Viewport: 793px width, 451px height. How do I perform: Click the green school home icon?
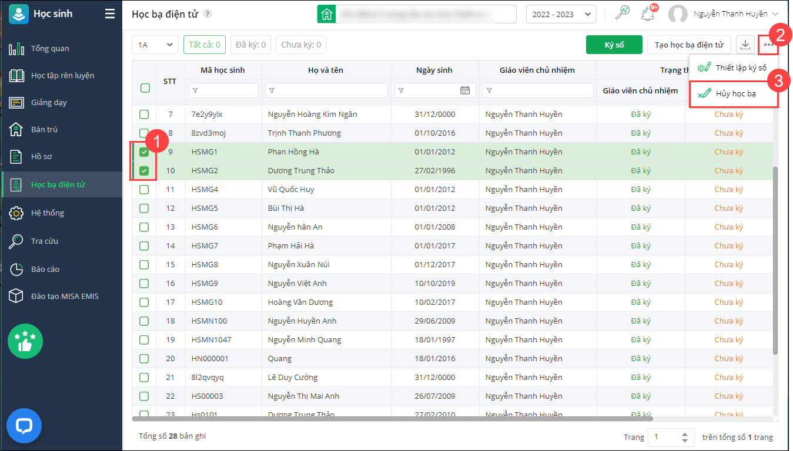point(327,14)
